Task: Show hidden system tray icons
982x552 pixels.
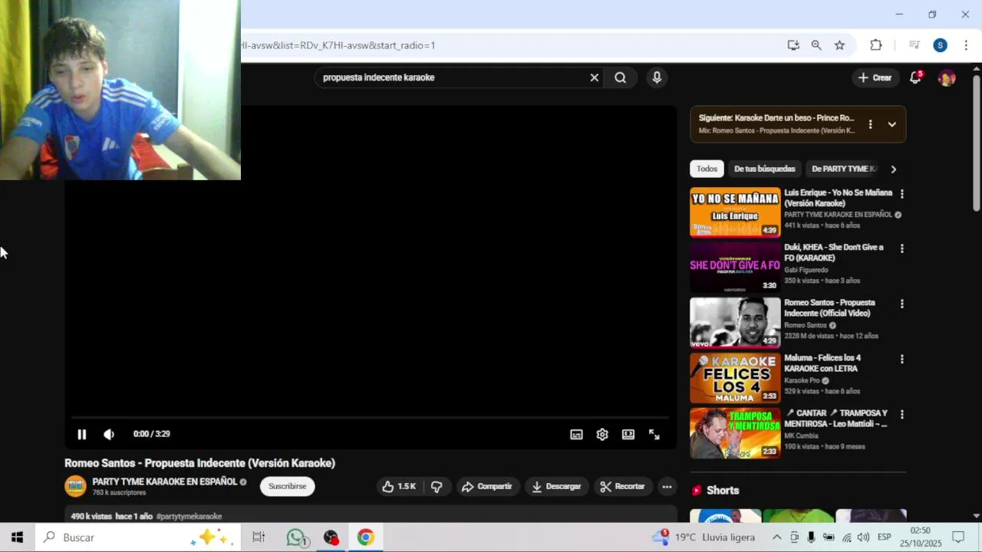Action: tap(776, 537)
